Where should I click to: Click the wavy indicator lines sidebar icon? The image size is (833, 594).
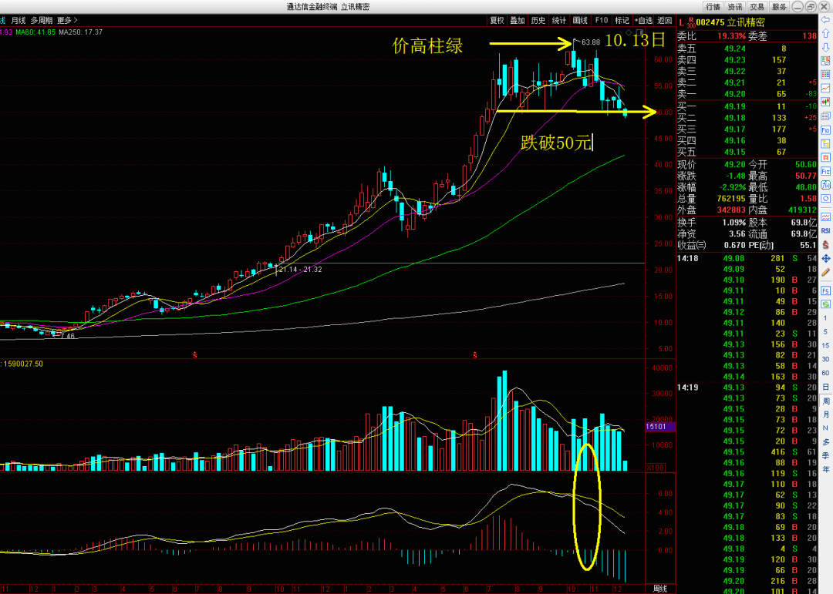[x=825, y=217]
